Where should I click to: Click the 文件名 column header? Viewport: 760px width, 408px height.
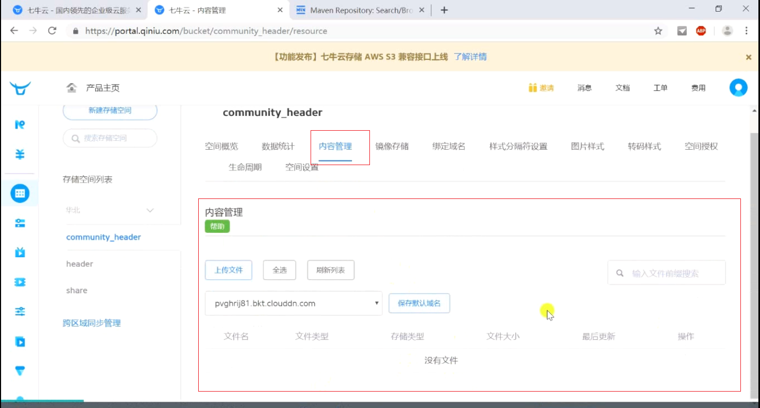(x=236, y=337)
